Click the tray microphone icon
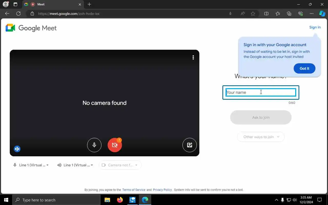Screen dimensions: 328x205 coord(282,200)
